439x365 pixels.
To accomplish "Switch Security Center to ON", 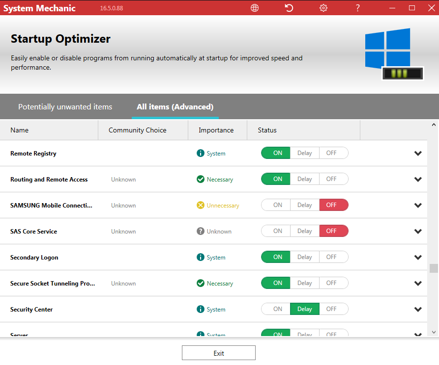I will [x=276, y=309].
